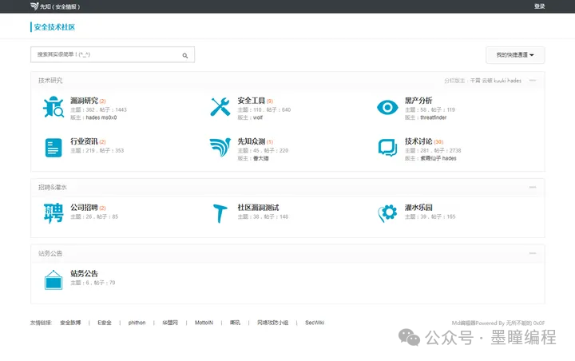This screenshot has width=575, height=361.
Task: Click the 站务公告 board icon
Action: pos(53,279)
